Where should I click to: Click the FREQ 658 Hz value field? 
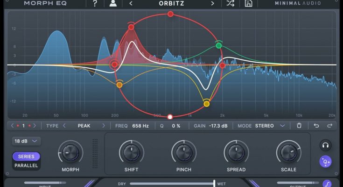click(140, 126)
